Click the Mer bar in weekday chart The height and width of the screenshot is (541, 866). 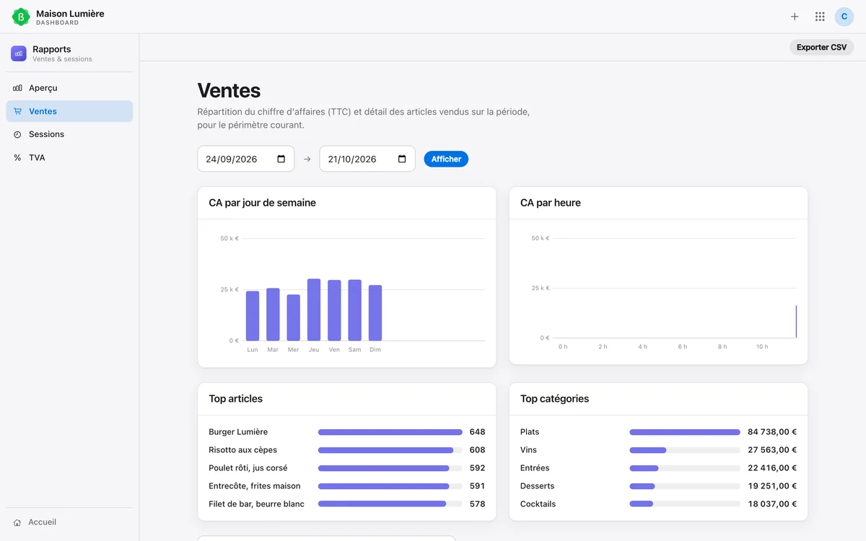(293, 317)
